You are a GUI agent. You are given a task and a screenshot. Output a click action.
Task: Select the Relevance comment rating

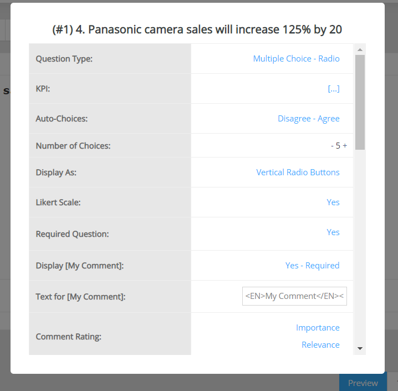(320, 344)
